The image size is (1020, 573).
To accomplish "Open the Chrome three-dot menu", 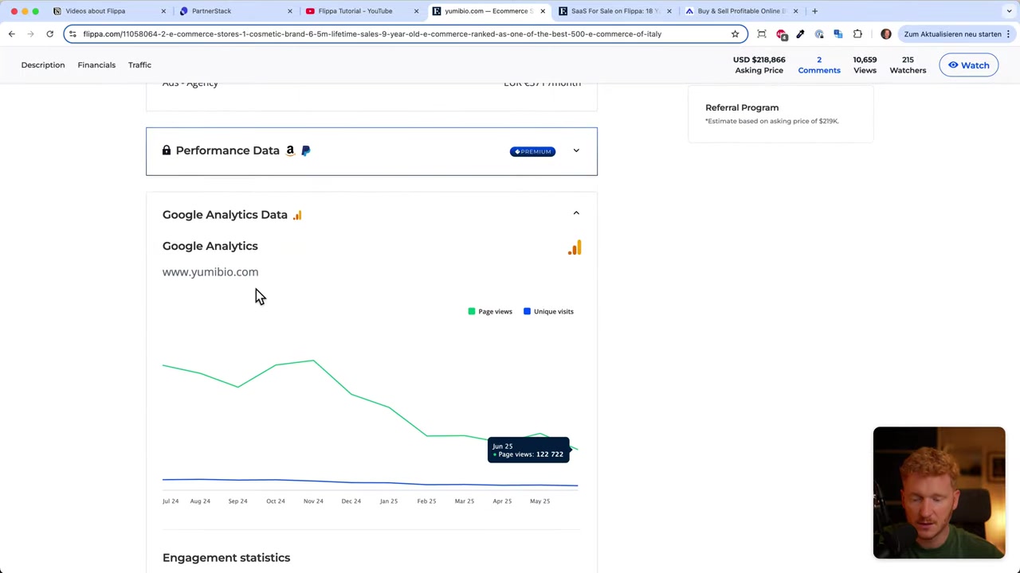I will point(1008,33).
